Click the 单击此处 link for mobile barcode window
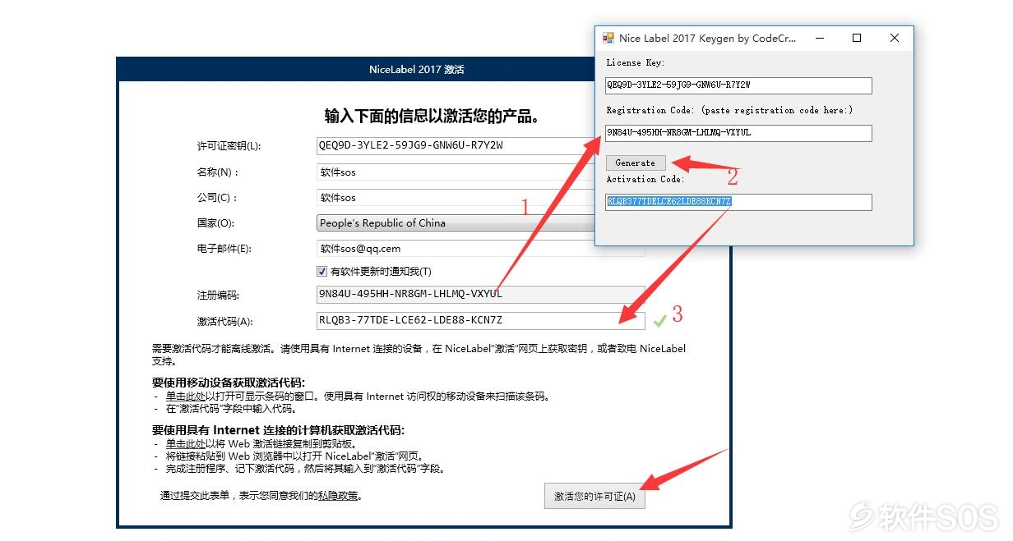Viewport: 1013px width, 541px height. (x=185, y=396)
